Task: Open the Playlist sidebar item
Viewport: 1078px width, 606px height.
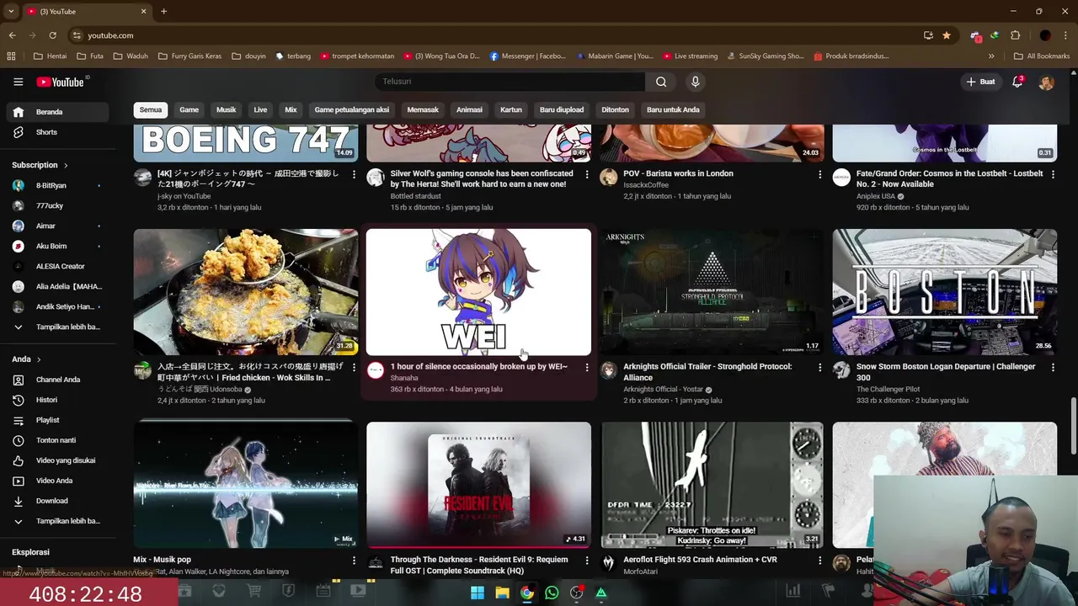Action: tap(57, 420)
